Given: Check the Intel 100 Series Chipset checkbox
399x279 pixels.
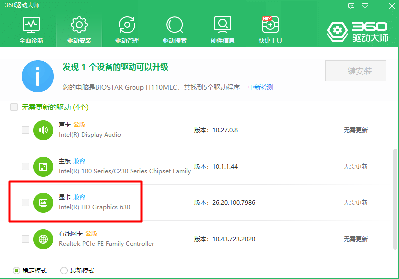Looking at the screenshot, I should click(x=25, y=167).
